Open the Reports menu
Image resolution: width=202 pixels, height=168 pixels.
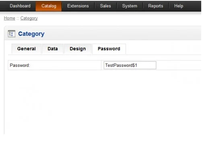(x=156, y=6)
